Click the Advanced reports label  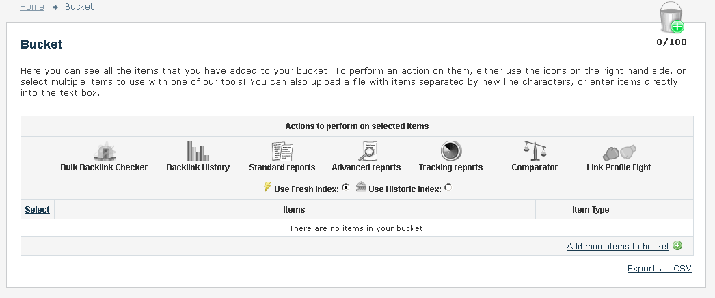[x=366, y=167]
